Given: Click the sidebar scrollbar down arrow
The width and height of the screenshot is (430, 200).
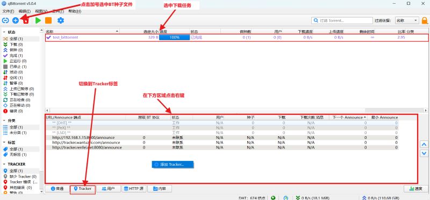Looking at the screenshot, I should pyautogui.click(x=42, y=192).
